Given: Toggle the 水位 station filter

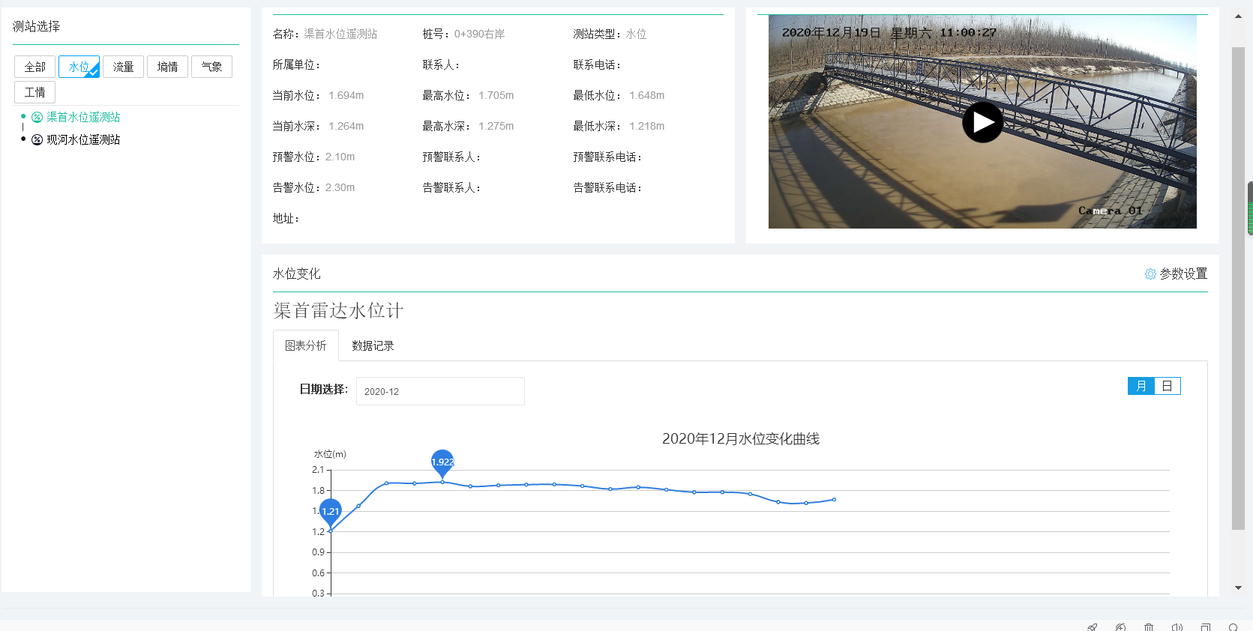Looking at the screenshot, I should point(79,67).
